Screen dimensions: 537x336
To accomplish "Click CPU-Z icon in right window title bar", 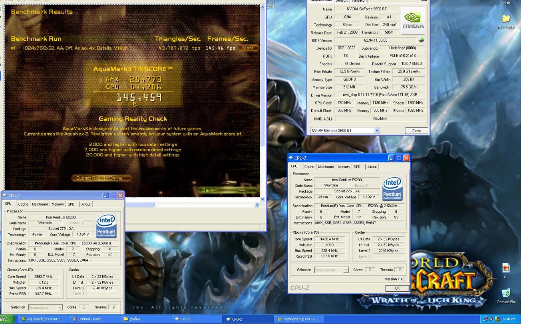I will coord(291,158).
